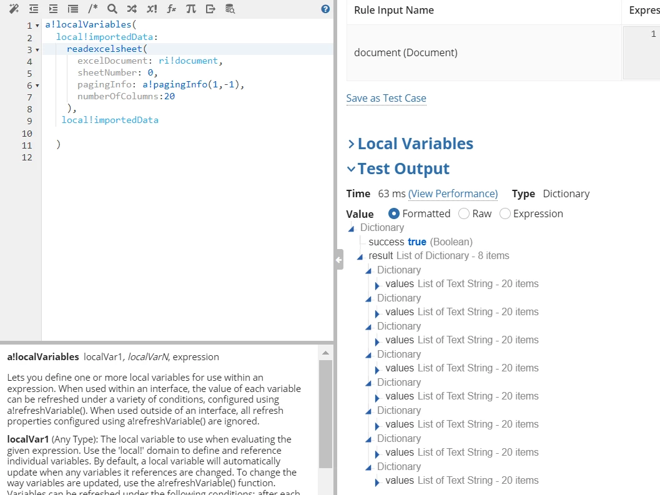Click the Rule Input Name column header
Screen dimensions: 660x495
pyautogui.click(x=394, y=10)
